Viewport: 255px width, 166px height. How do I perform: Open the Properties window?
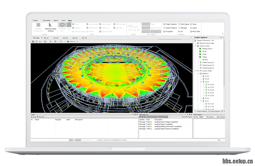[168, 32]
